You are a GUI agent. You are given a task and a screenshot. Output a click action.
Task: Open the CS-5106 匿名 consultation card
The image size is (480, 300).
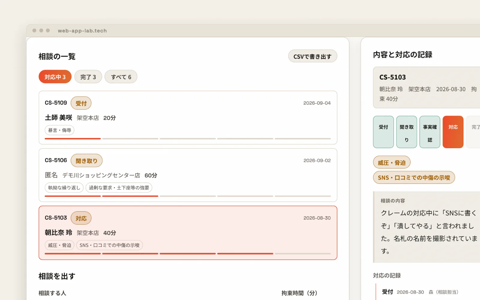pyautogui.click(x=188, y=175)
